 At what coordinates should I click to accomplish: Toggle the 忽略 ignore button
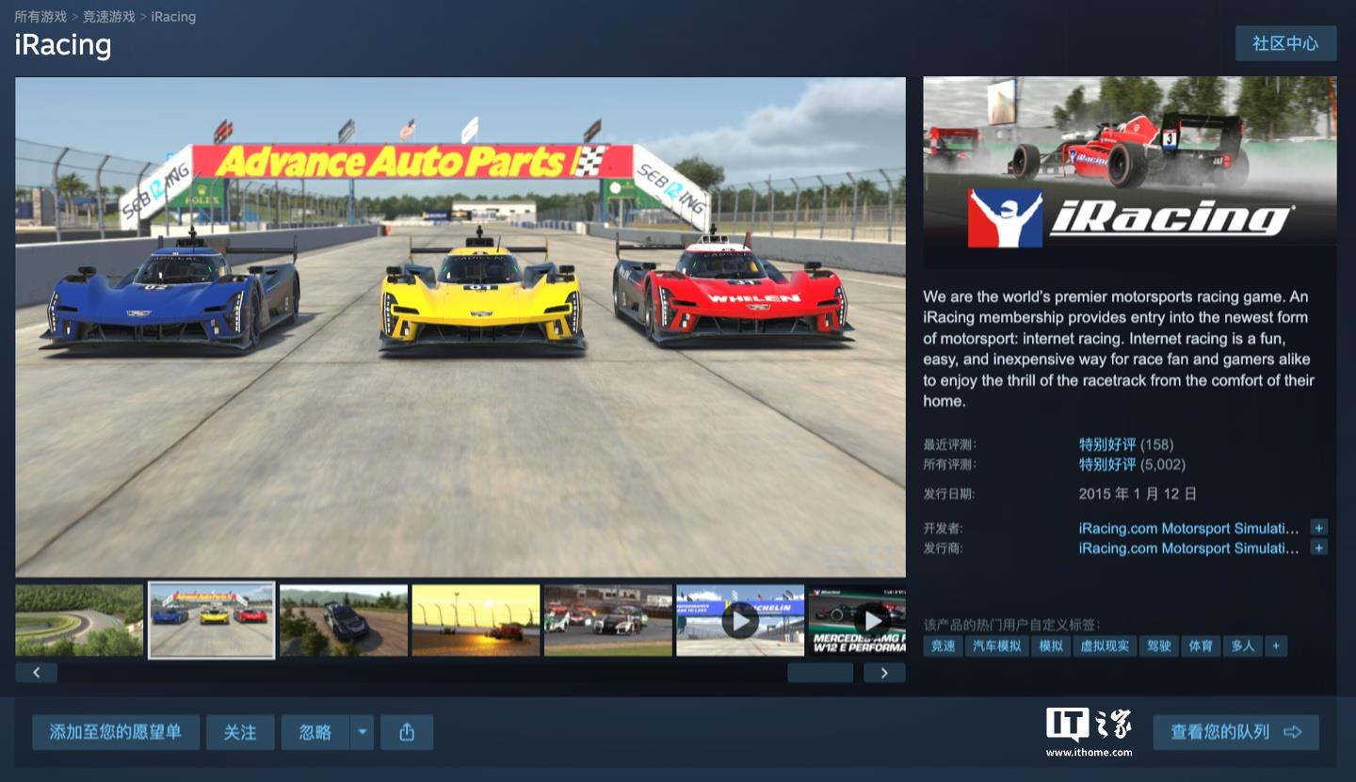315,732
